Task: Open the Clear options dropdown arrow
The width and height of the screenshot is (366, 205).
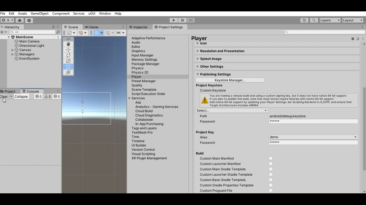Action: (11, 97)
